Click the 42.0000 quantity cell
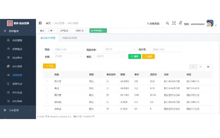Viewport: 220px width, 138px height. (124, 81)
